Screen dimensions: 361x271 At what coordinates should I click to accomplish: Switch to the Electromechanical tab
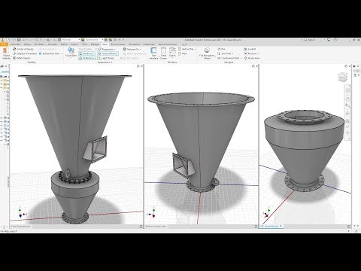click(168, 44)
